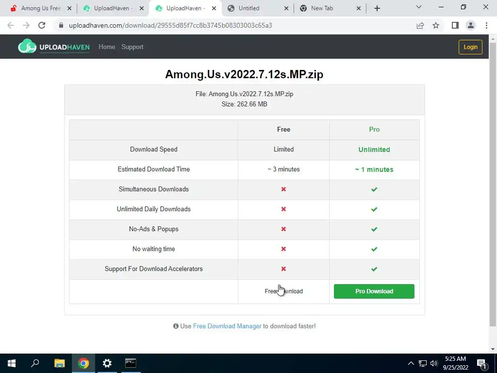Open a new tab with the plus icon
The image size is (497, 373).
[x=377, y=8]
